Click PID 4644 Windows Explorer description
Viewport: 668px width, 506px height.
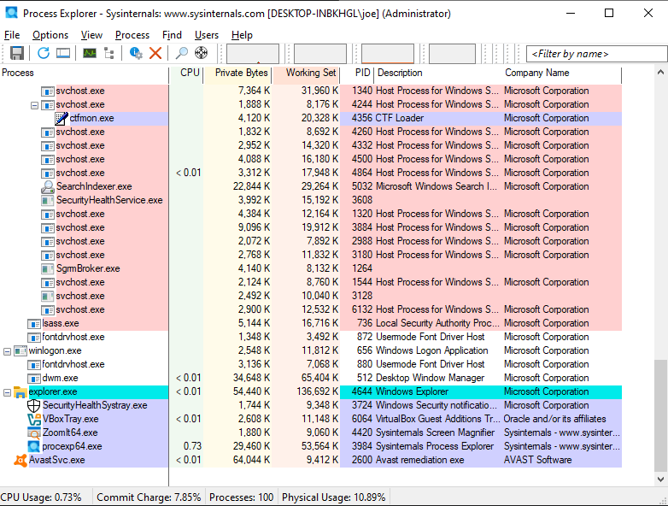click(412, 391)
